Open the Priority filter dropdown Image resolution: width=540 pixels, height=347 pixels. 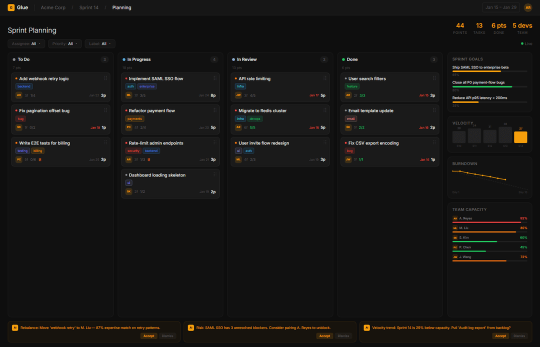tap(64, 43)
